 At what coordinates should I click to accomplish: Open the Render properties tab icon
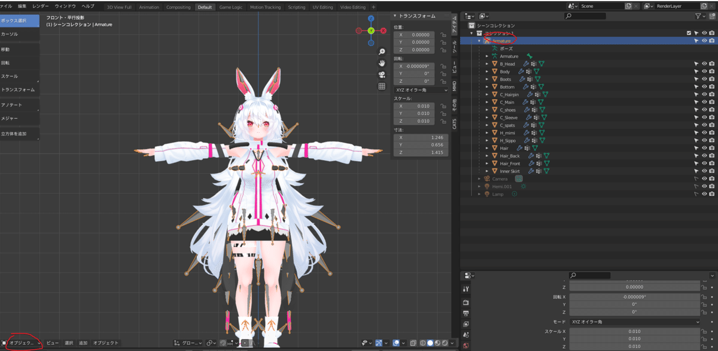coord(466,301)
